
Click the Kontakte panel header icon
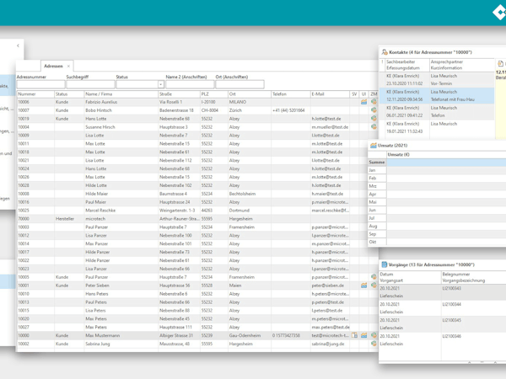[x=385, y=52]
